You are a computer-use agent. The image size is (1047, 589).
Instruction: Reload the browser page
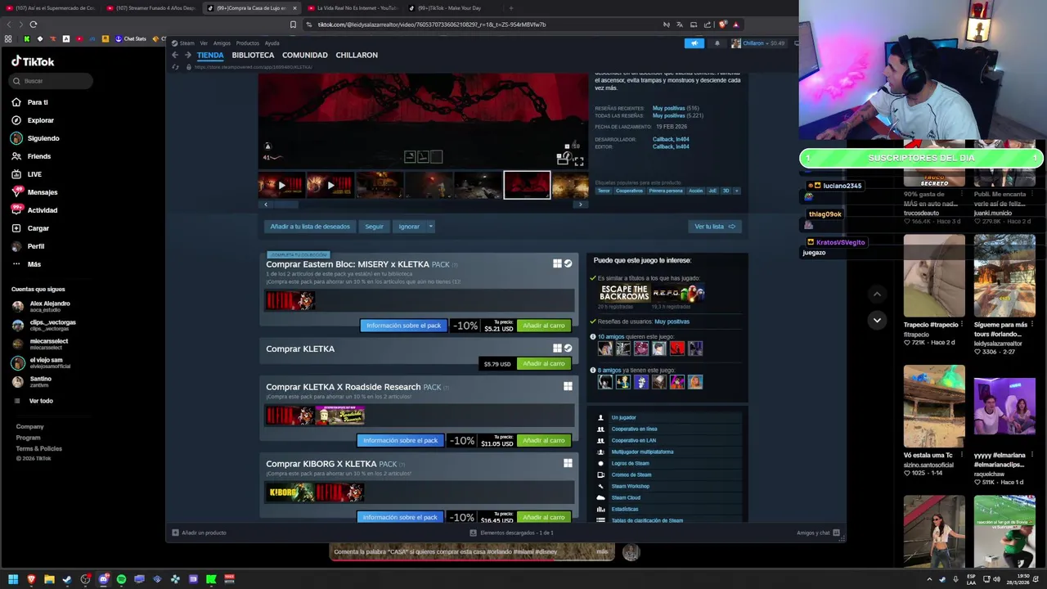click(33, 25)
